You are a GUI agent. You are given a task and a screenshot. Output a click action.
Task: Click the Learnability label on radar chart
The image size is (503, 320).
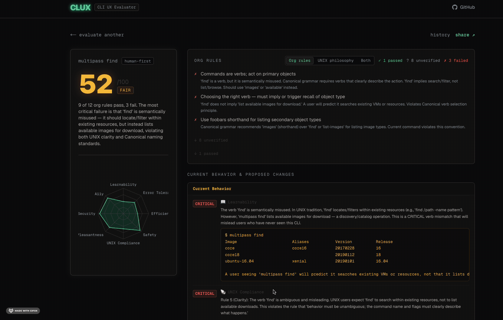123,185
